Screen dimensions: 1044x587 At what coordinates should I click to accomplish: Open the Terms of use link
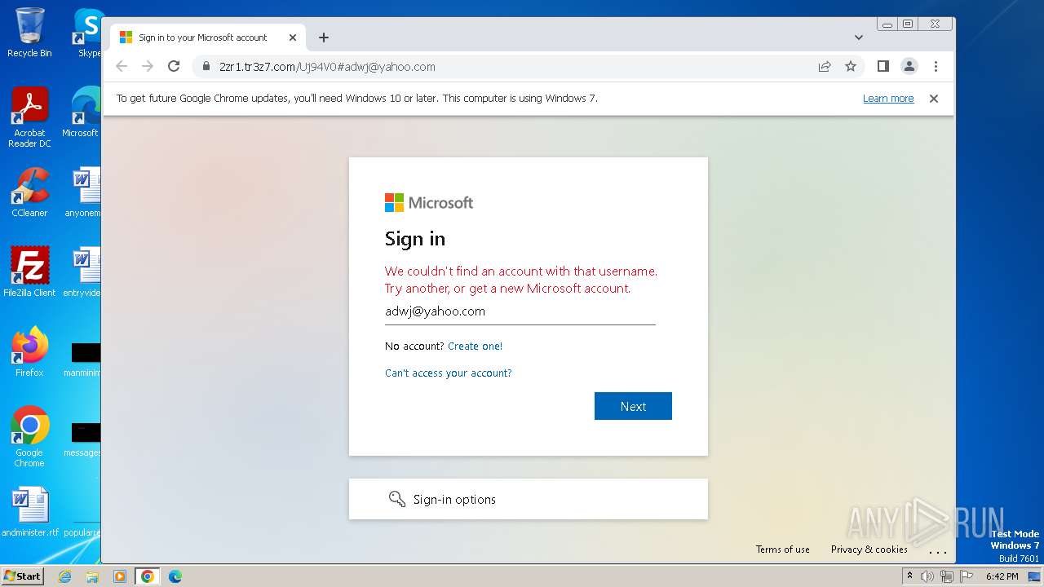(783, 549)
